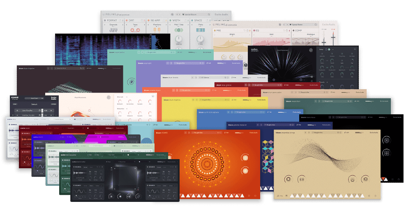411x206 pixels.
Task: Switch Plate type with its right arrow
Action: point(210,25)
